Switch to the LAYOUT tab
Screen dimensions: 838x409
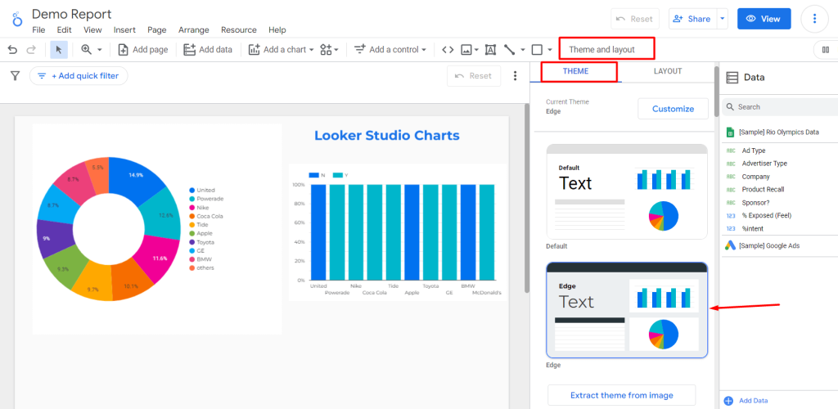668,71
